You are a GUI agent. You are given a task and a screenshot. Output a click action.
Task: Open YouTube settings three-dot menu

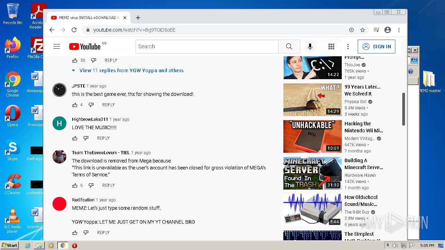(348, 47)
